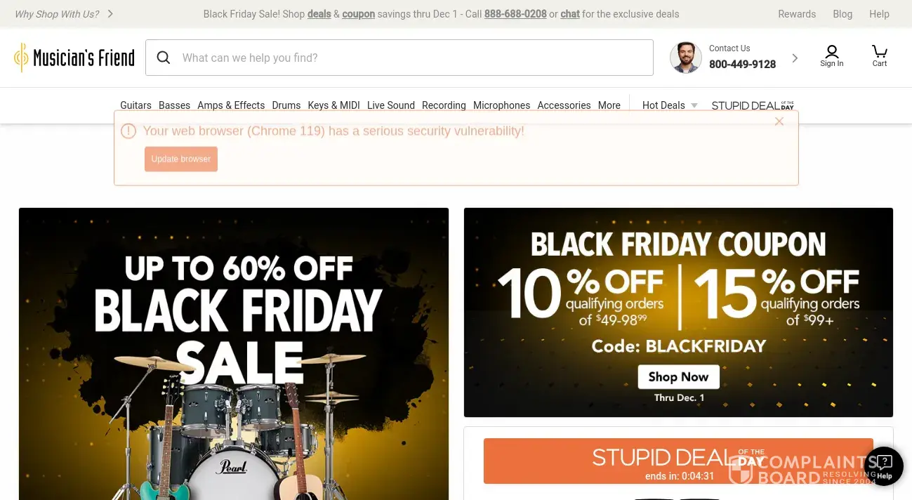Image resolution: width=912 pixels, height=500 pixels.
Task: Open the Sign In account icon
Action: pyautogui.click(x=832, y=55)
